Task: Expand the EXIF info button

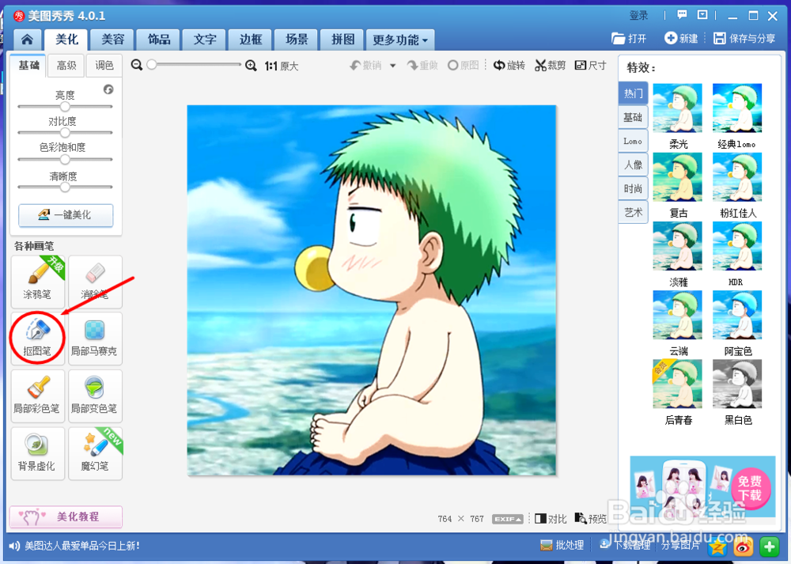Action: [x=508, y=519]
